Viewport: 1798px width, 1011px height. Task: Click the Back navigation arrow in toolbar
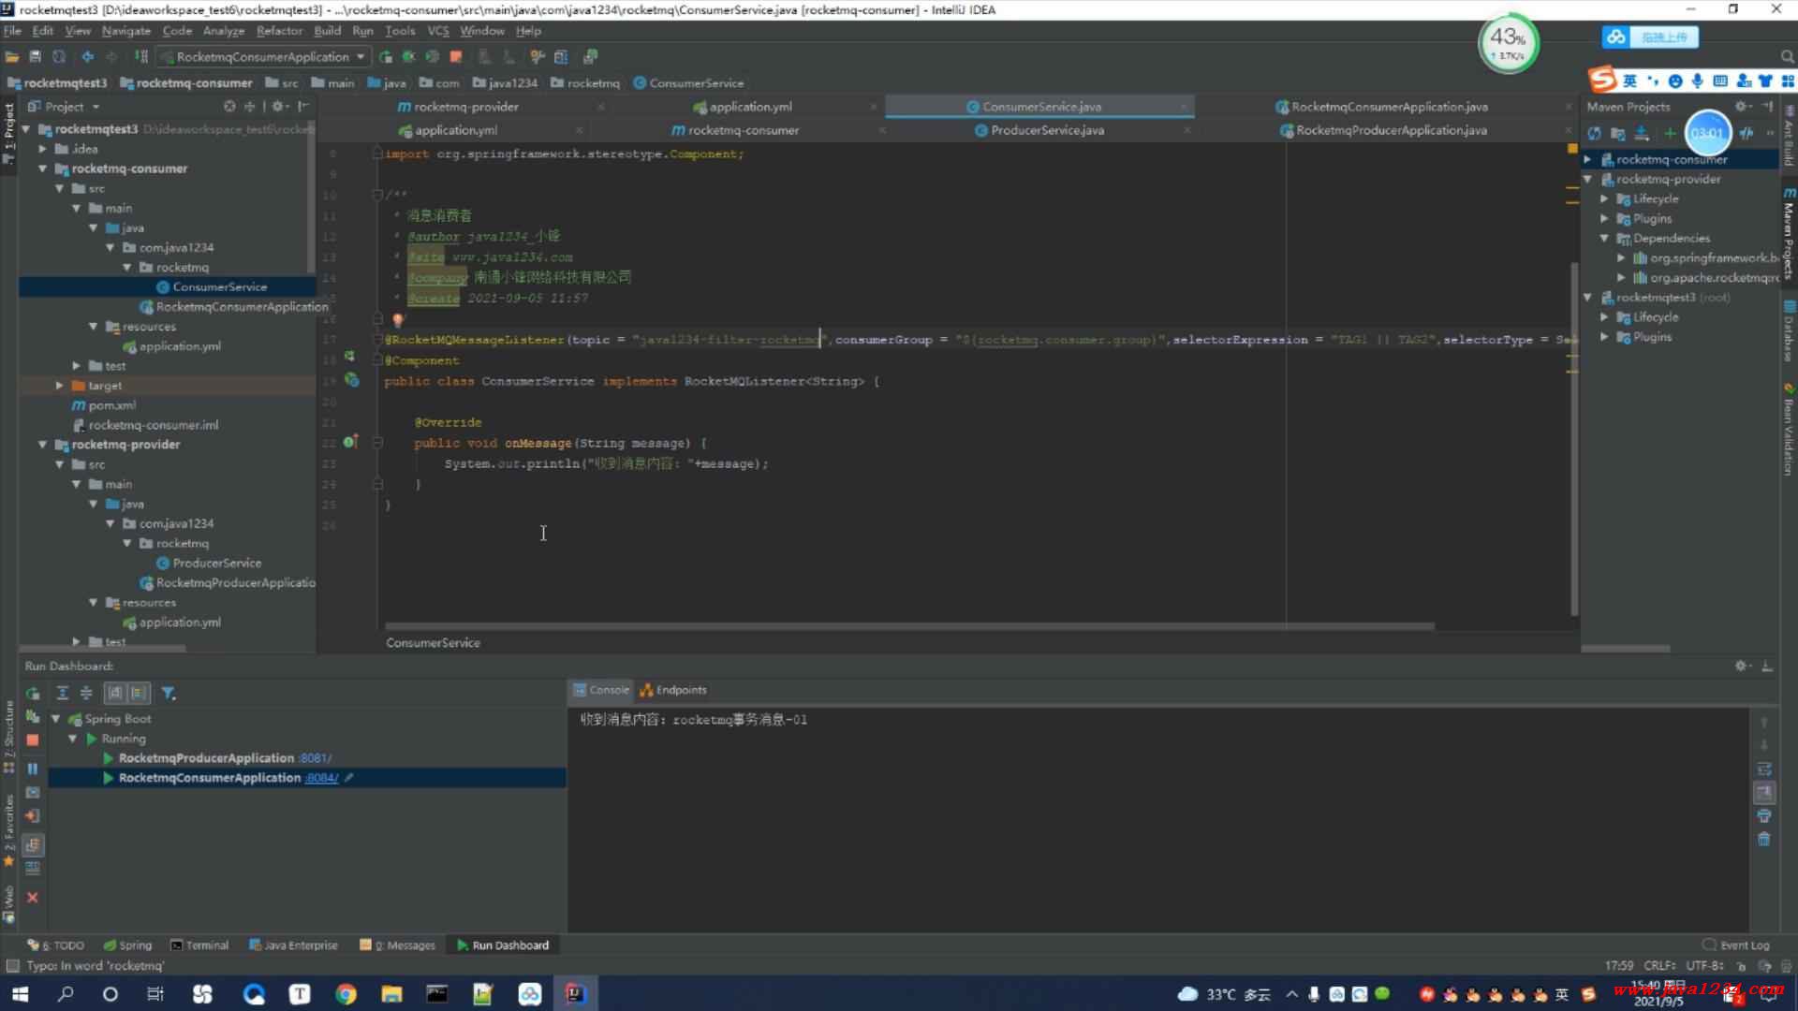click(x=87, y=57)
